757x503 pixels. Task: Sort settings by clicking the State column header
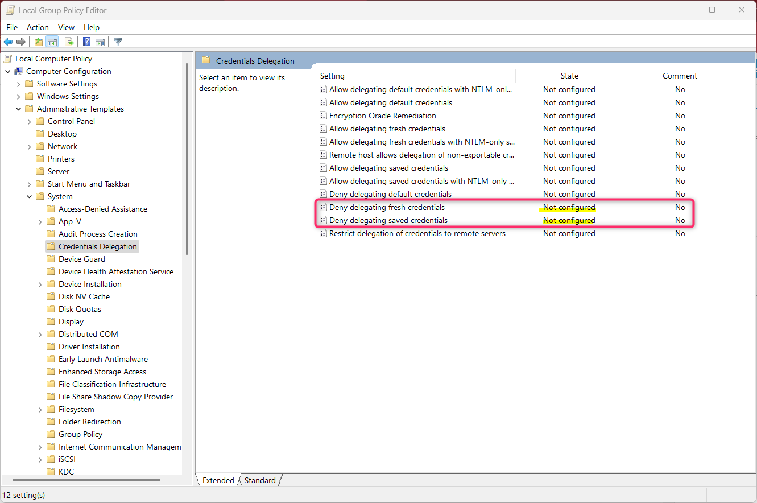(569, 76)
